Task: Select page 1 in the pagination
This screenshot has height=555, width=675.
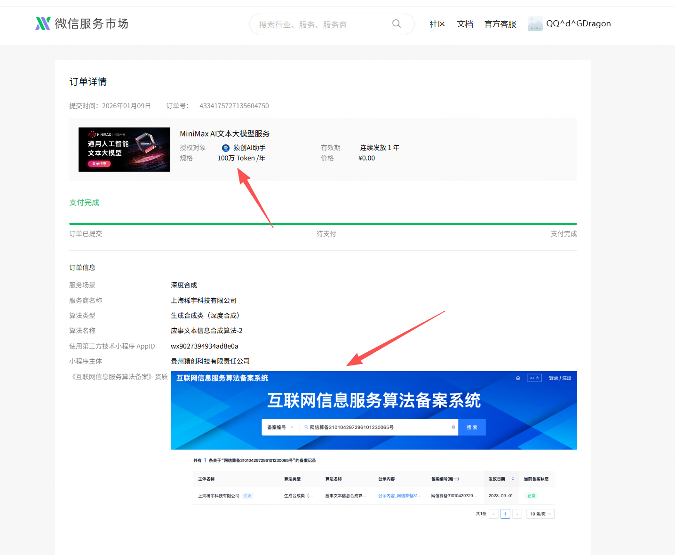Action: coord(505,514)
